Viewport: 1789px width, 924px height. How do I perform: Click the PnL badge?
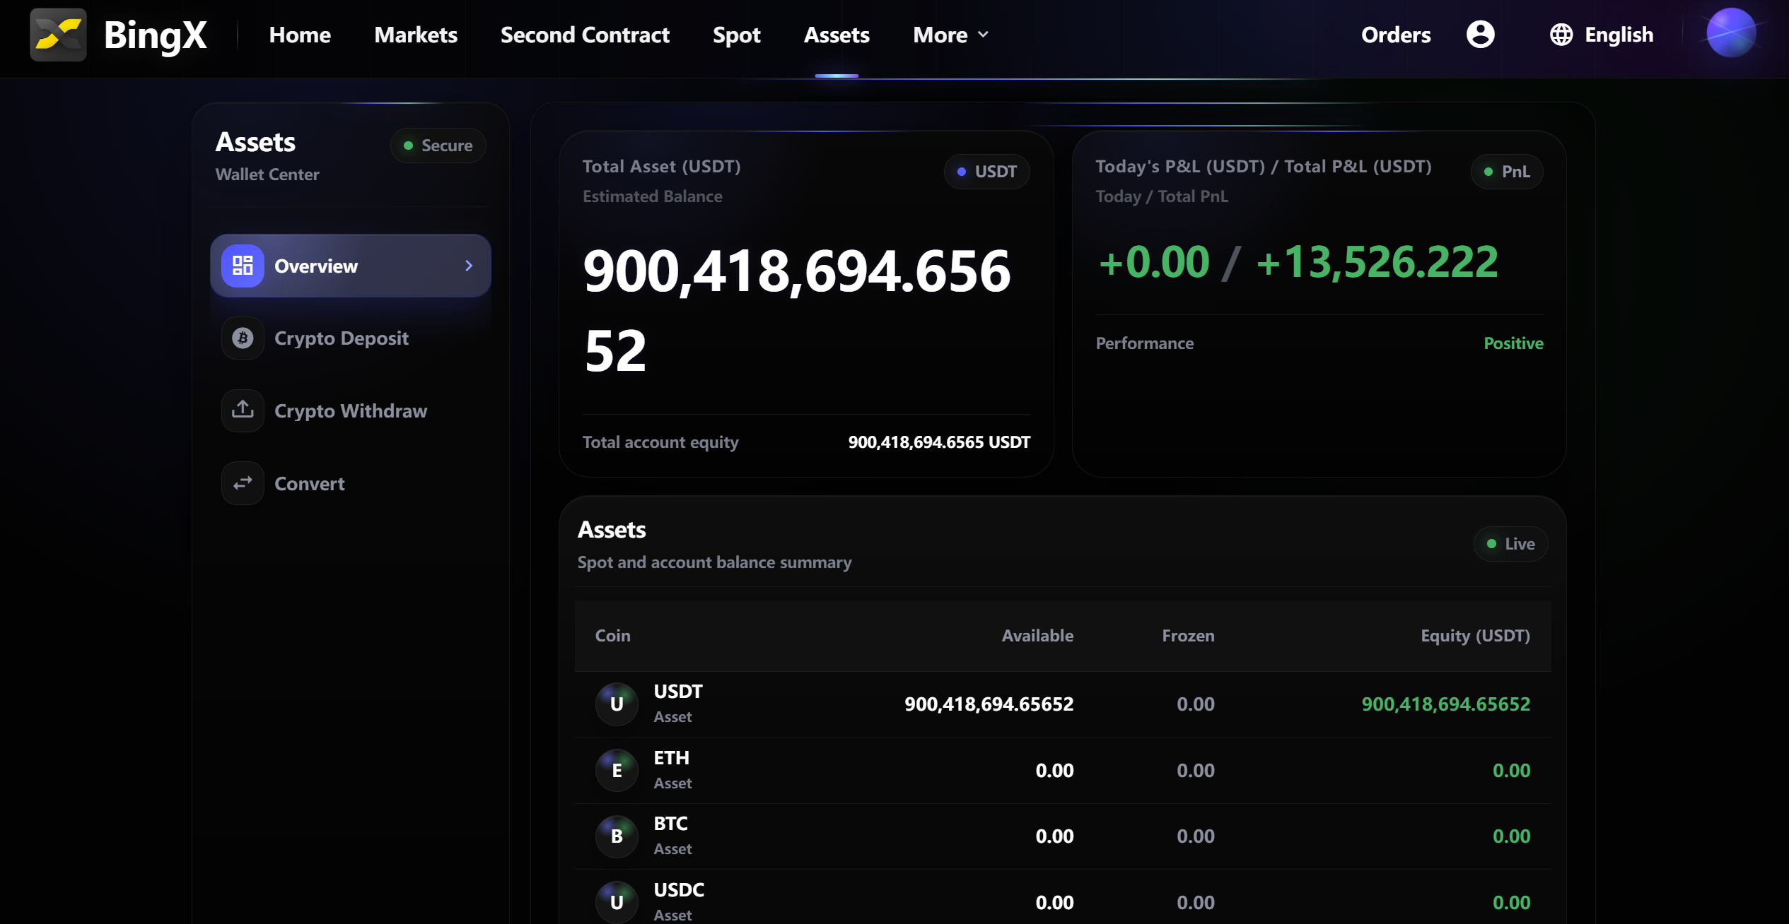coord(1507,172)
